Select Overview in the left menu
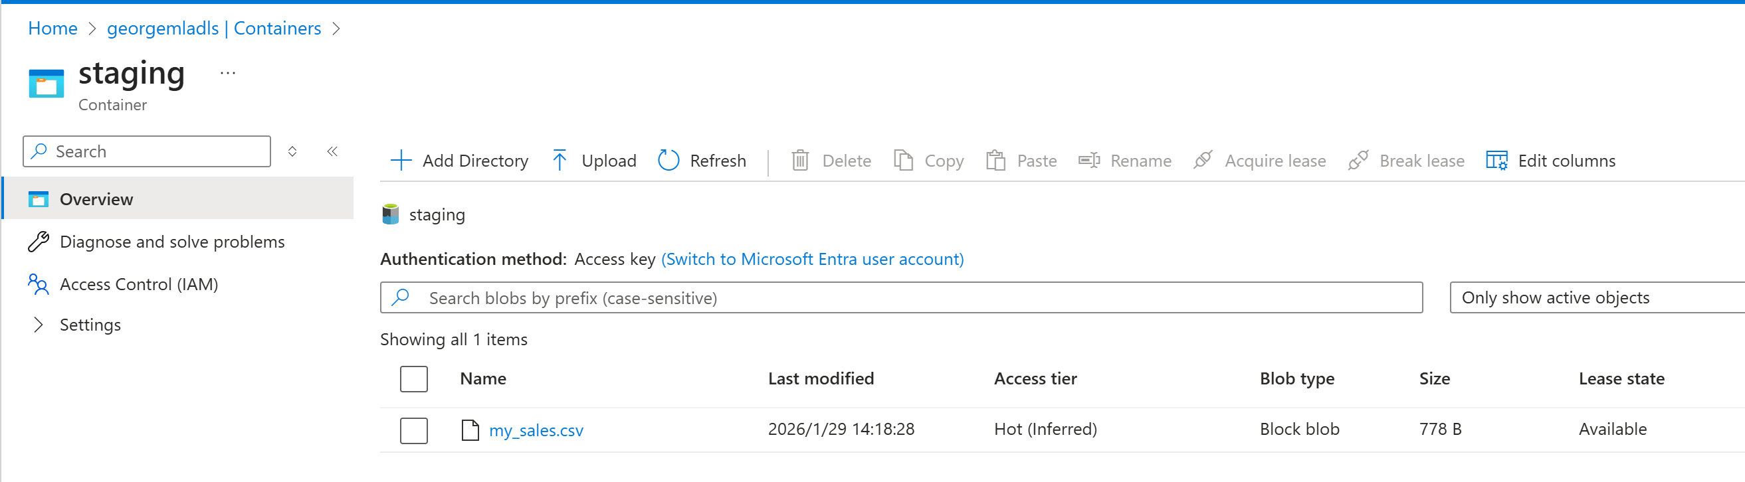The image size is (1745, 482). (x=96, y=199)
